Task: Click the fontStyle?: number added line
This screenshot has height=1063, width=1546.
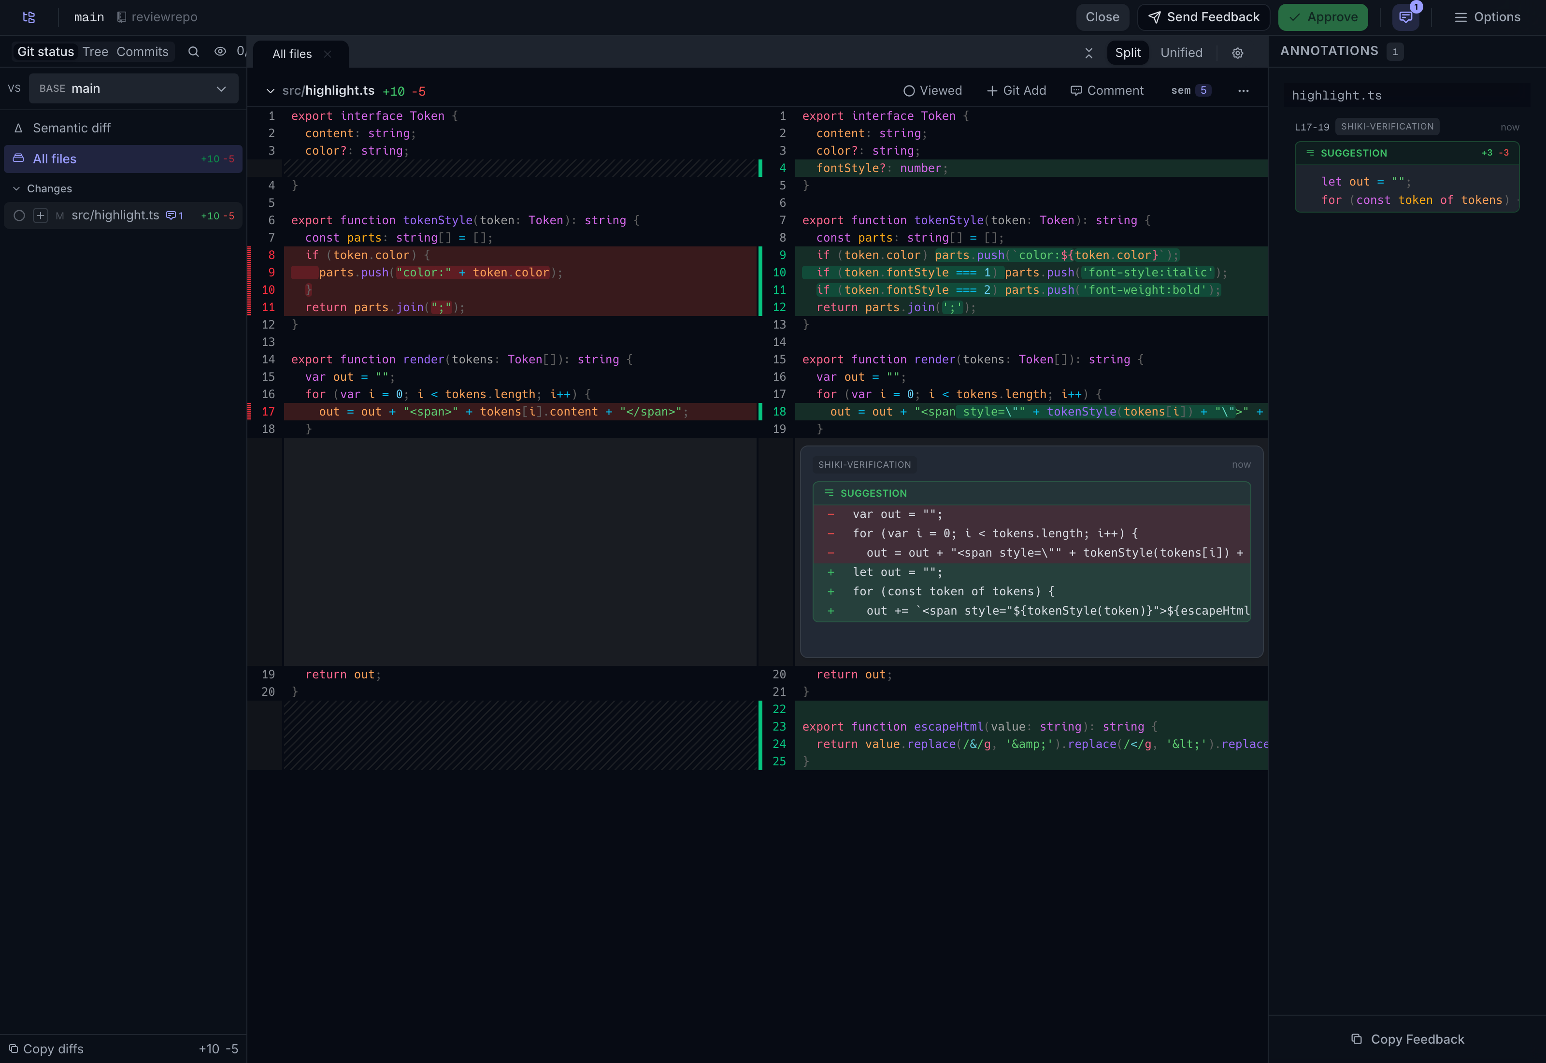Action: coord(1031,168)
